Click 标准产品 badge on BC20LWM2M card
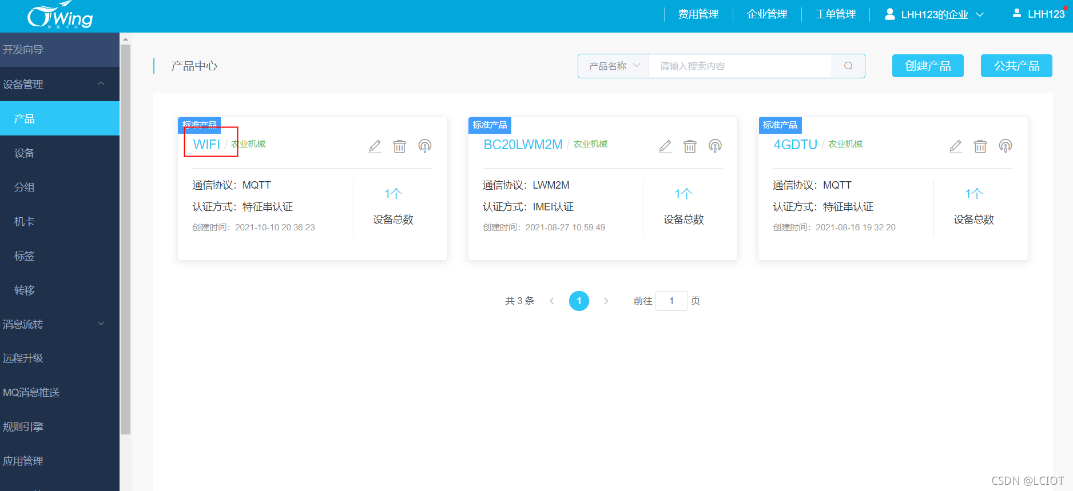 click(x=490, y=125)
